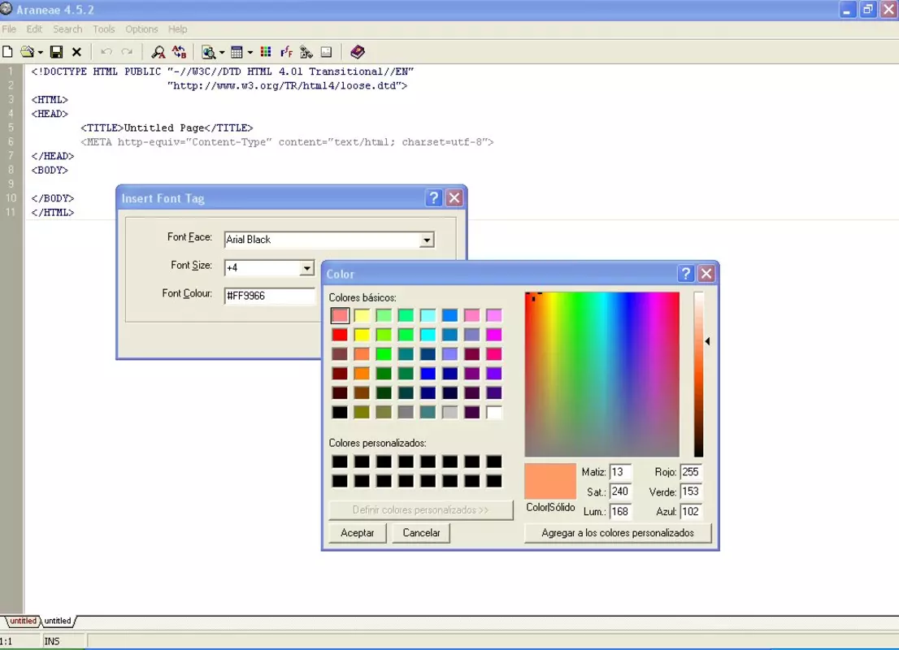Click the Font Colour field showing #FF9966
This screenshot has width=899, height=650.
(270, 296)
